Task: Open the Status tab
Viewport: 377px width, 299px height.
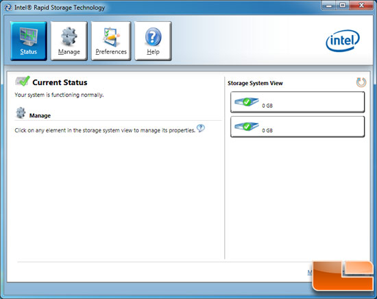Action: 28,40
